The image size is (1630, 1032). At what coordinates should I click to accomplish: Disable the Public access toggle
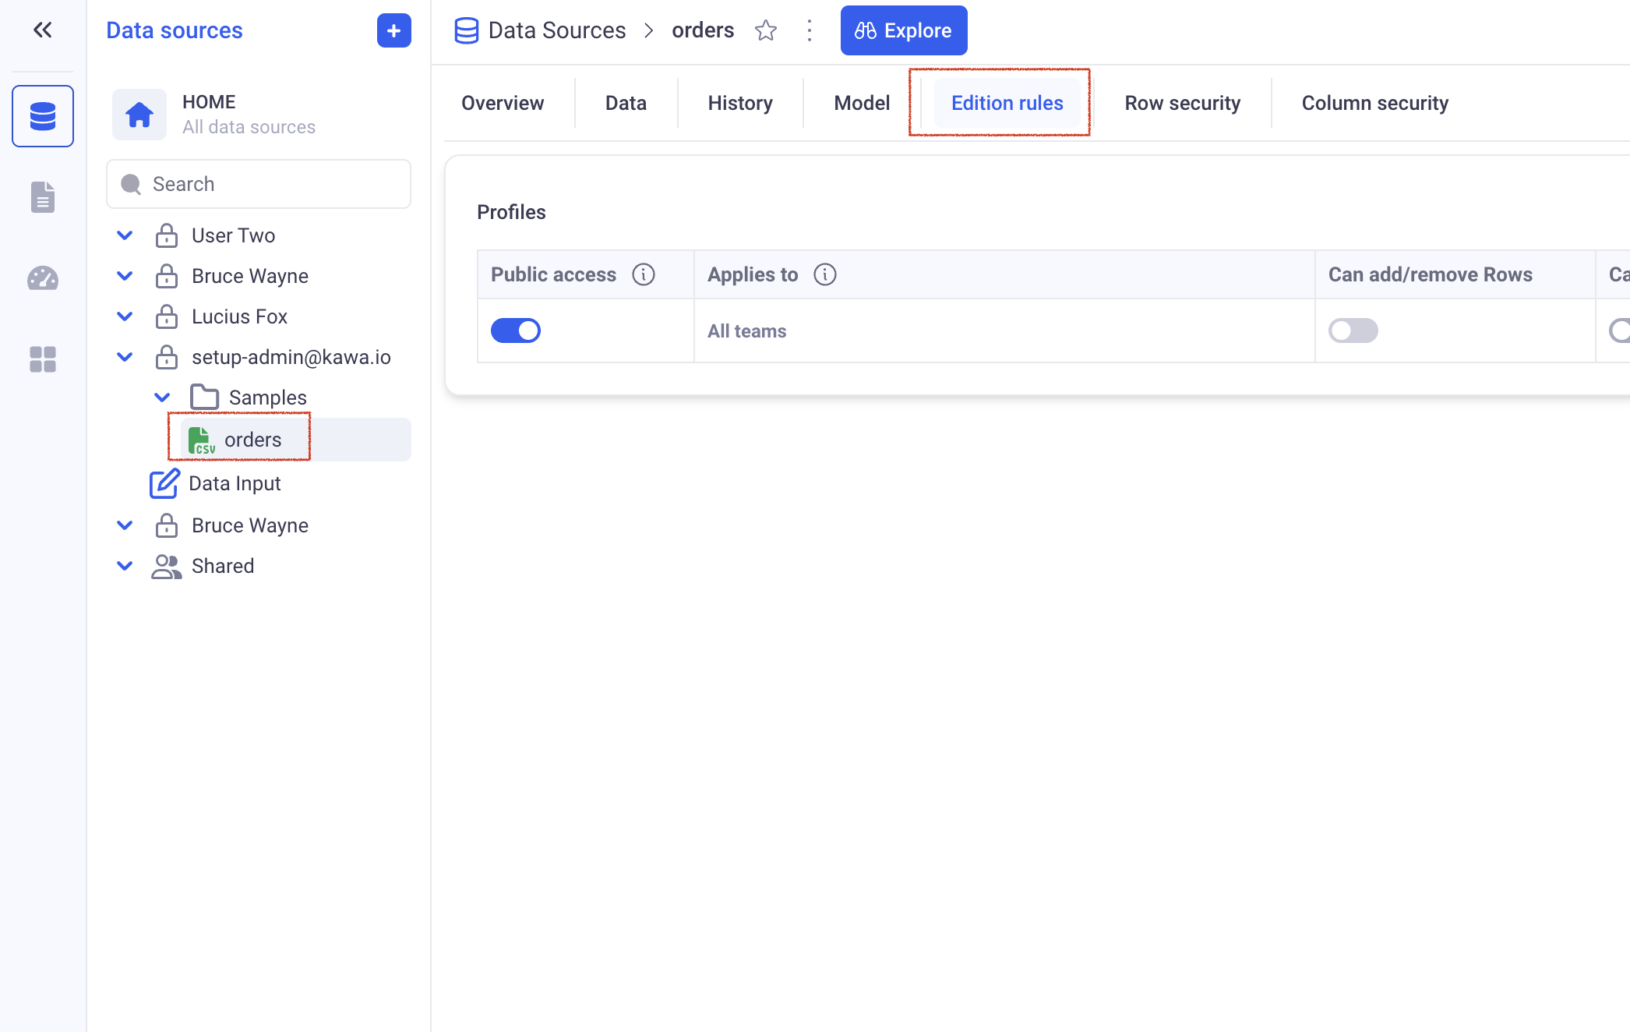[516, 330]
